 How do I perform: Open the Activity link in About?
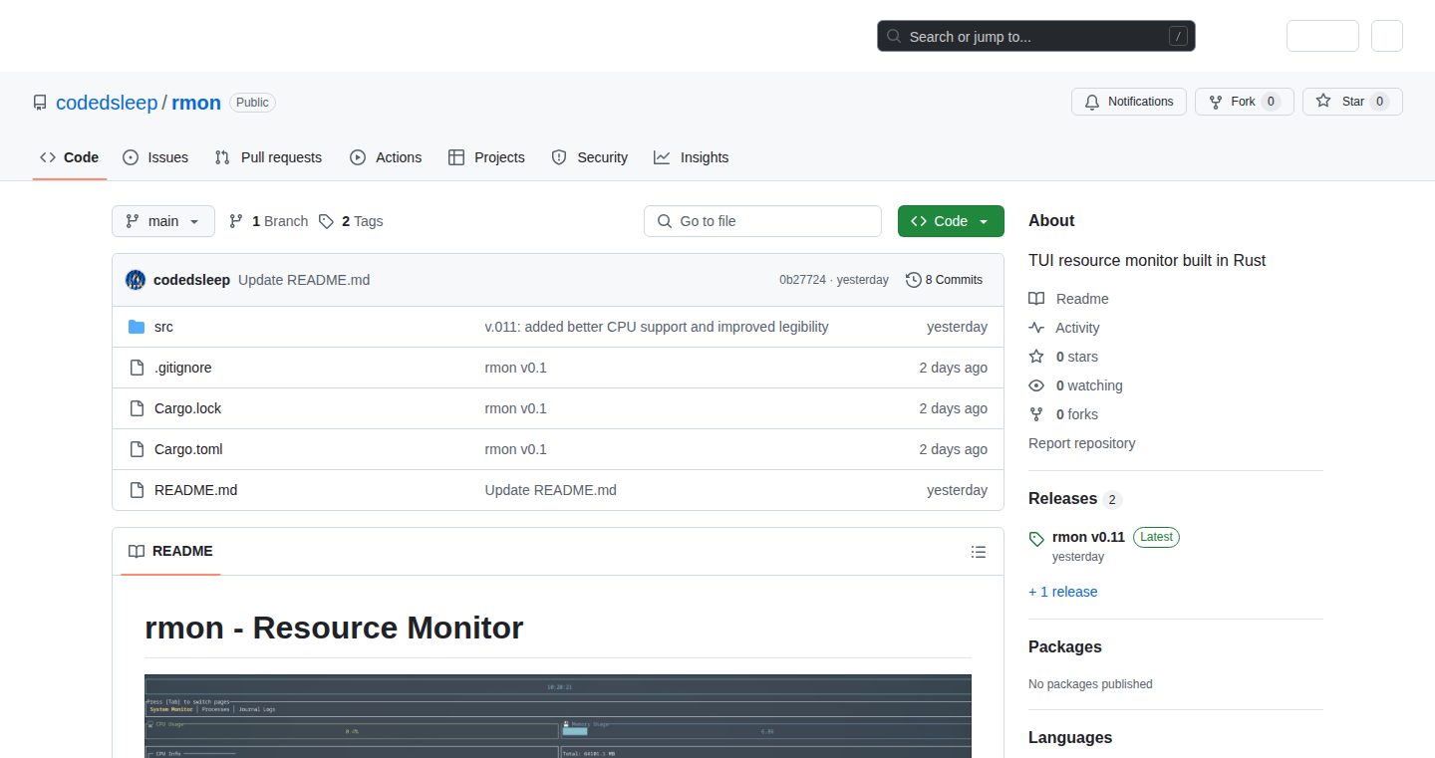tap(1064, 328)
